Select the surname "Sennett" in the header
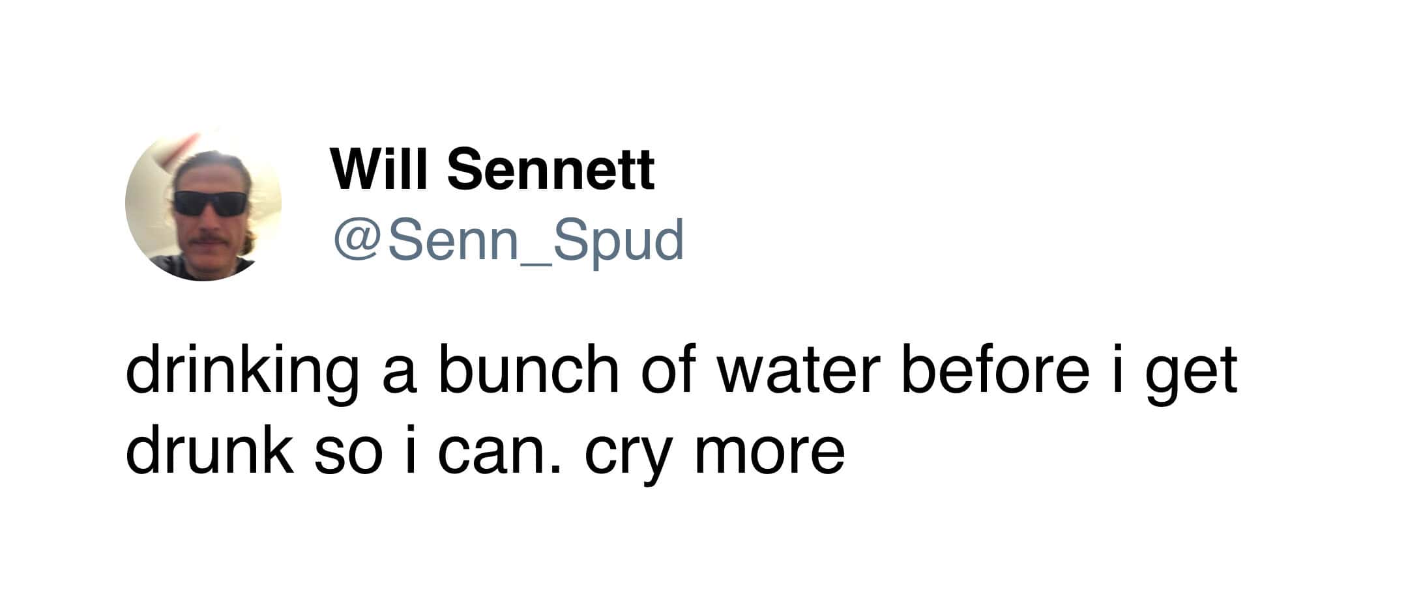Image resolution: width=1408 pixels, height=616 pixels. 551,169
